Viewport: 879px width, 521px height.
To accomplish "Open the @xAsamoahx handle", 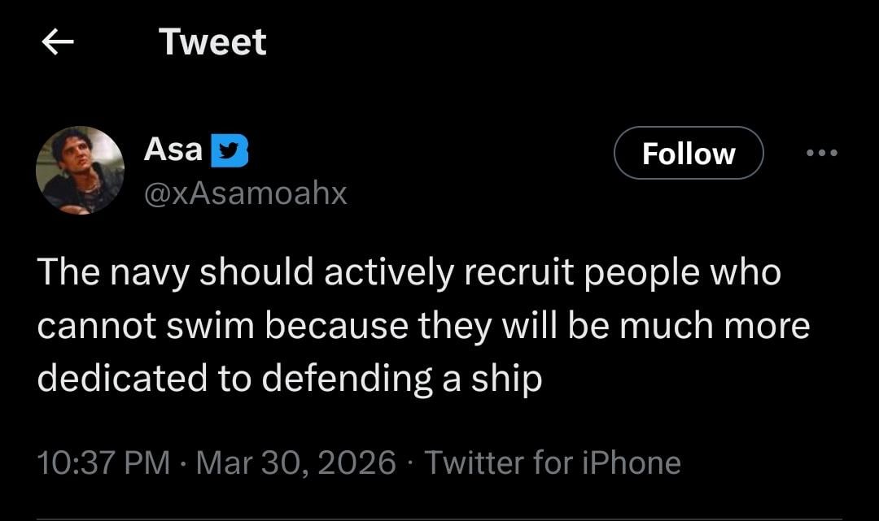I will pos(245,193).
